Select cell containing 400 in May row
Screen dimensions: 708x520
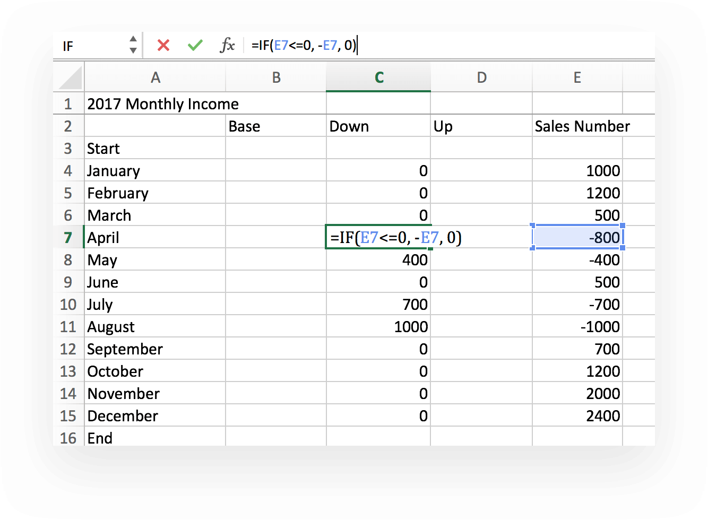point(378,259)
